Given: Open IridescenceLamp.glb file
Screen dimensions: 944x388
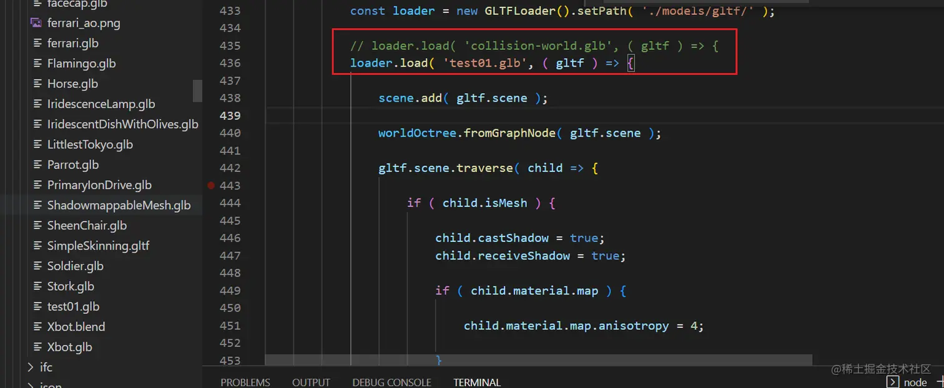Looking at the screenshot, I should pyautogui.click(x=101, y=104).
